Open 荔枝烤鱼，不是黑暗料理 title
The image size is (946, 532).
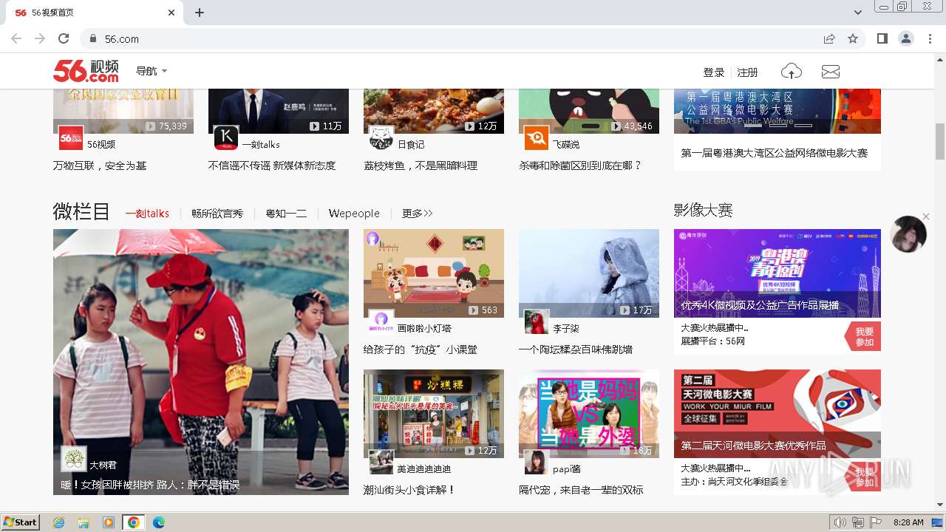(x=421, y=166)
